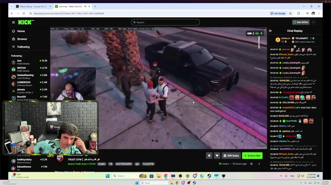The height and width of the screenshot is (186, 331).
Task: Select the Arabic tag
Action: (x=102, y=164)
